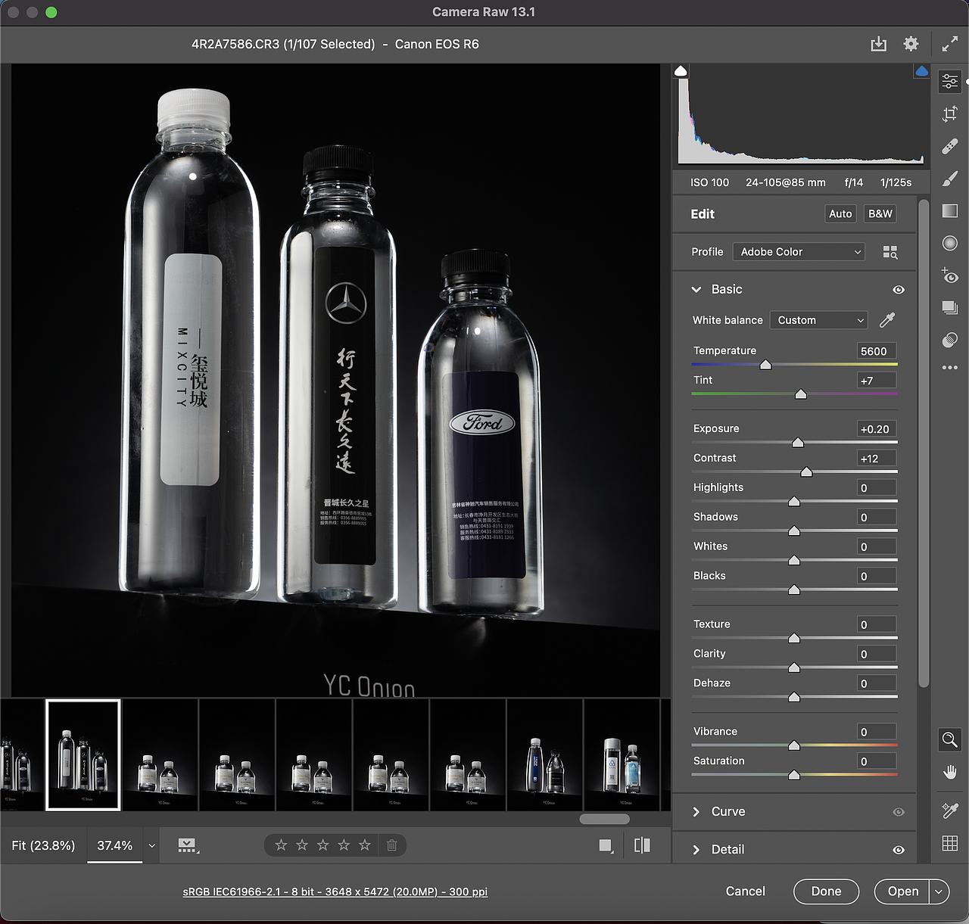969x924 pixels.
Task: Toggle full screen mode arrows
Action: point(949,44)
